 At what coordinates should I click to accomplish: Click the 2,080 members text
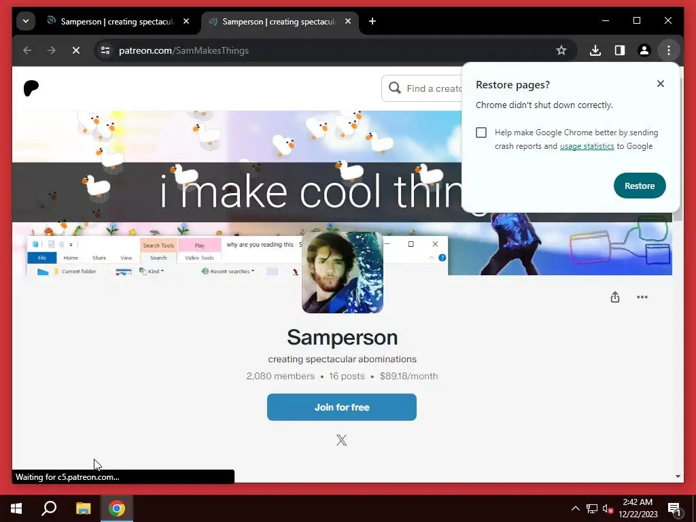pos(281,376)
